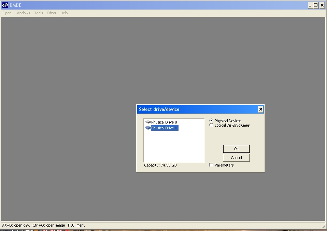The height and width of the screenshot is (231, 327).
Task: Click the DMDE application logo icon
Action: tap(5, 5)
